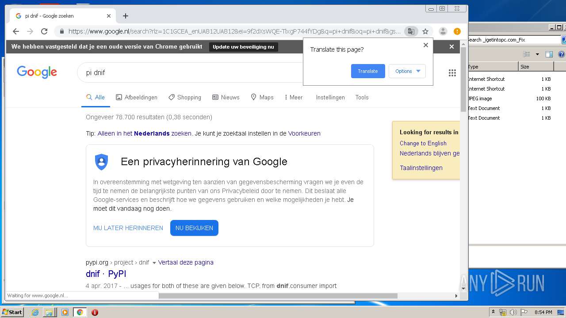Go back using Chrome back arrow
Viewport: 566px width, 318px height.
point(16,31)
